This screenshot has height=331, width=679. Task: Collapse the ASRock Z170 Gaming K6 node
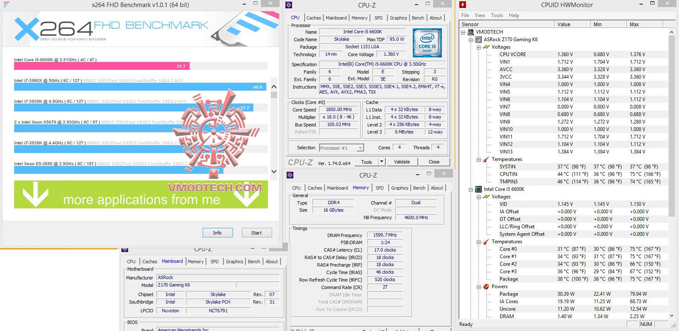pyautogui.click(x=471, y=40)
